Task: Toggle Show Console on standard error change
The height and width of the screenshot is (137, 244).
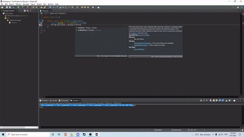Action: point(223,100)
